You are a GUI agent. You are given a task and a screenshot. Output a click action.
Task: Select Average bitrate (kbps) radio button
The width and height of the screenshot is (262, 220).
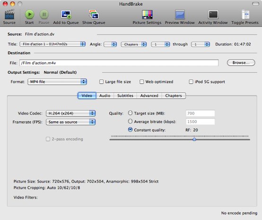130,122
